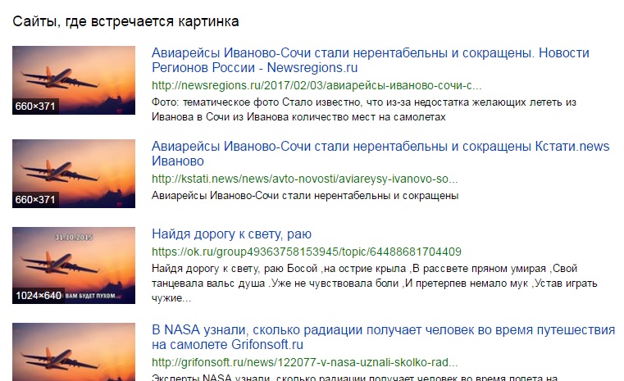Select the heading 'Сайты, где встречается картинка'
624x381 pixels.
(125, 21)
